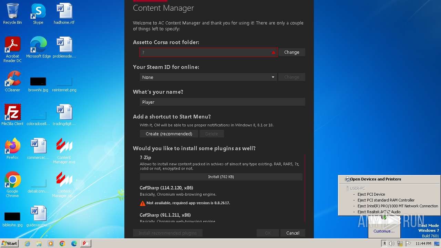This screenshot has width=441, height=248.
Task: Click the network tray icon
Action: point(400,244)
